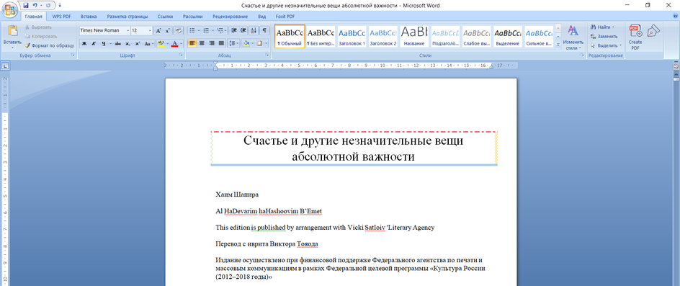The width and height of the screenshot is (680, 286).
Task: Save the document from quick access toolbar
Action: [26, 6]
